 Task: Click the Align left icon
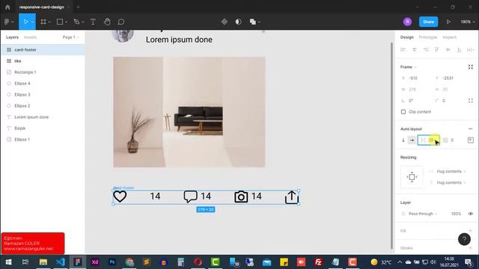(x=403, y=50)
